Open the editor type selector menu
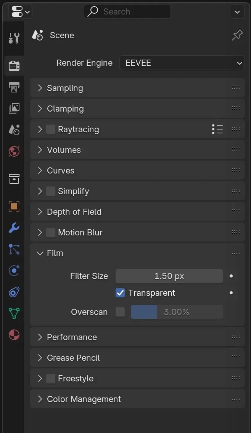Viewport: 251px width, 433px height. click(x=20, y=12)
